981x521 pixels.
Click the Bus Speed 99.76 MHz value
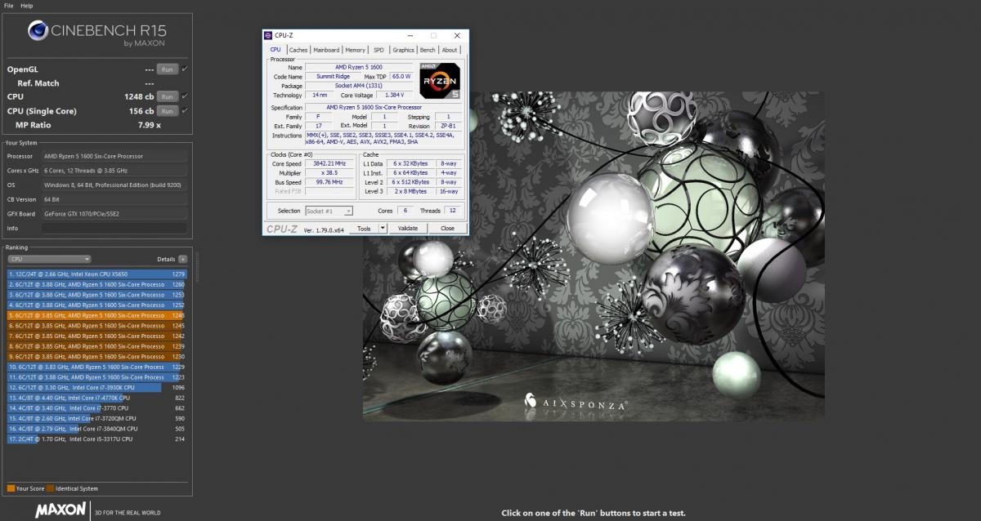point(330,182)
